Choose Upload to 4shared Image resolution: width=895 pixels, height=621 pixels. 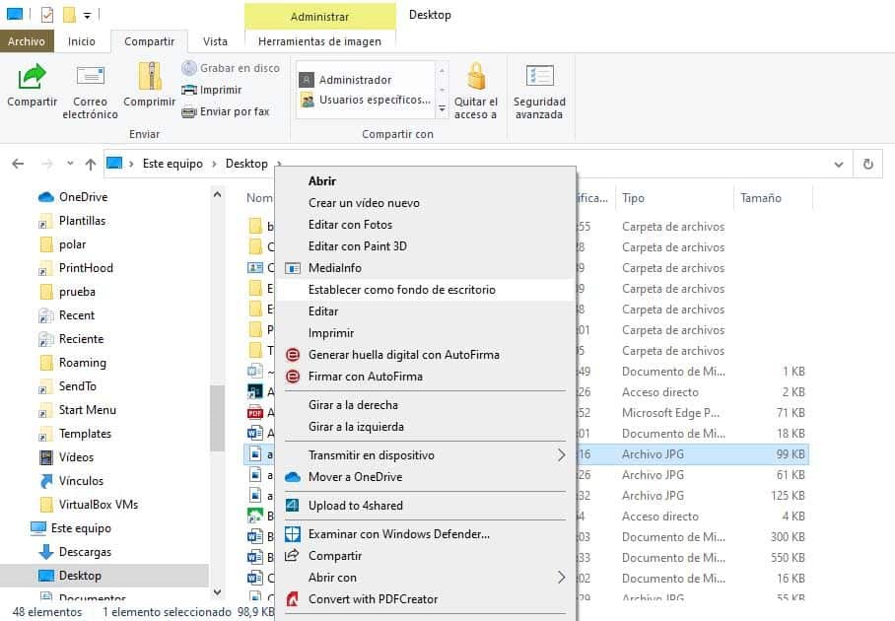click(x=425, y=505)
